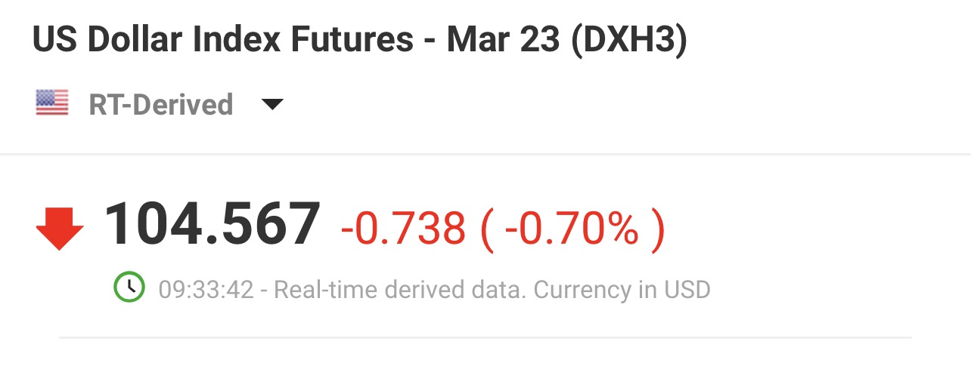Image resolution: width=971 pixels, height=372 pixels.
Task: Click the Real-time derived data text
Action: point(399,289)
